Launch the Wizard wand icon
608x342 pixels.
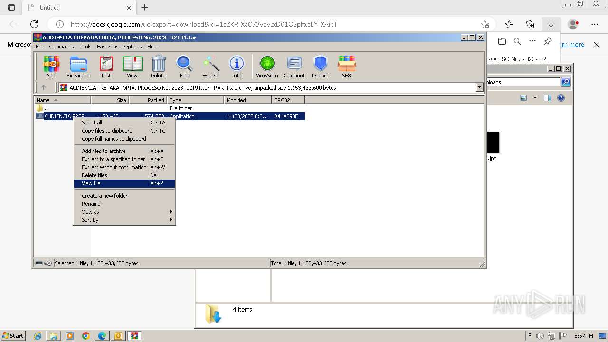[210, 66]
